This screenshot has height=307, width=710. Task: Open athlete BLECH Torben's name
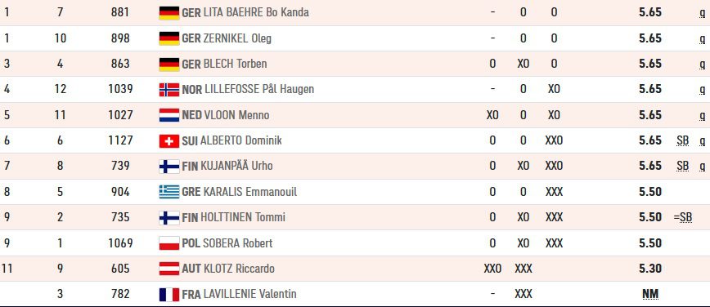(x=235, y=64)
